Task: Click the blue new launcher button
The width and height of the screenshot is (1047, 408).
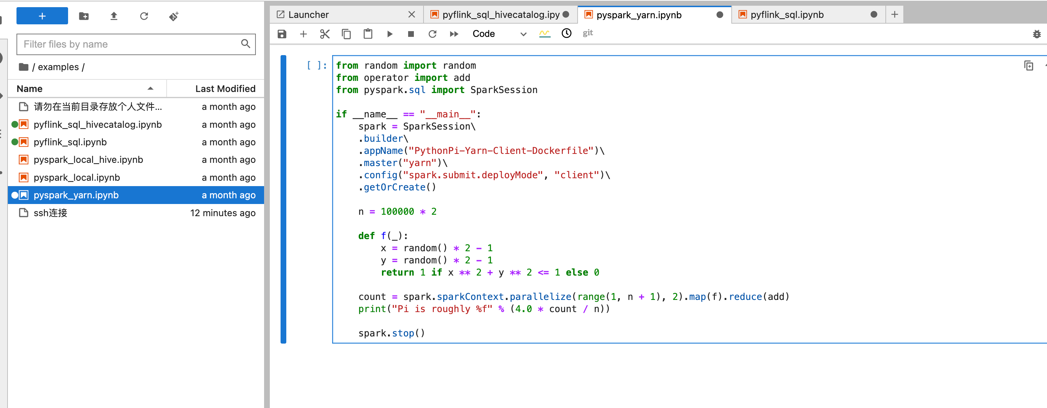Action: pyautogui.click(x=42, y=16)
